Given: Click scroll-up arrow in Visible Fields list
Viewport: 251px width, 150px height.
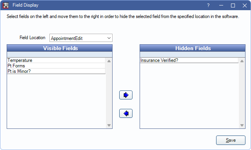Looking at the screenshot, I should click(x=109, y=61).
